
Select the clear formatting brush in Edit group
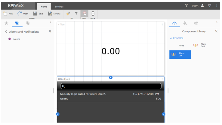coord(68,13)
